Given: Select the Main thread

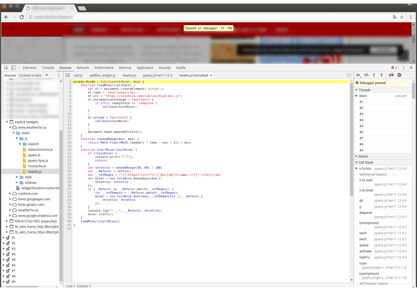Looking at the screenshot, I should (x=383, y=96).
